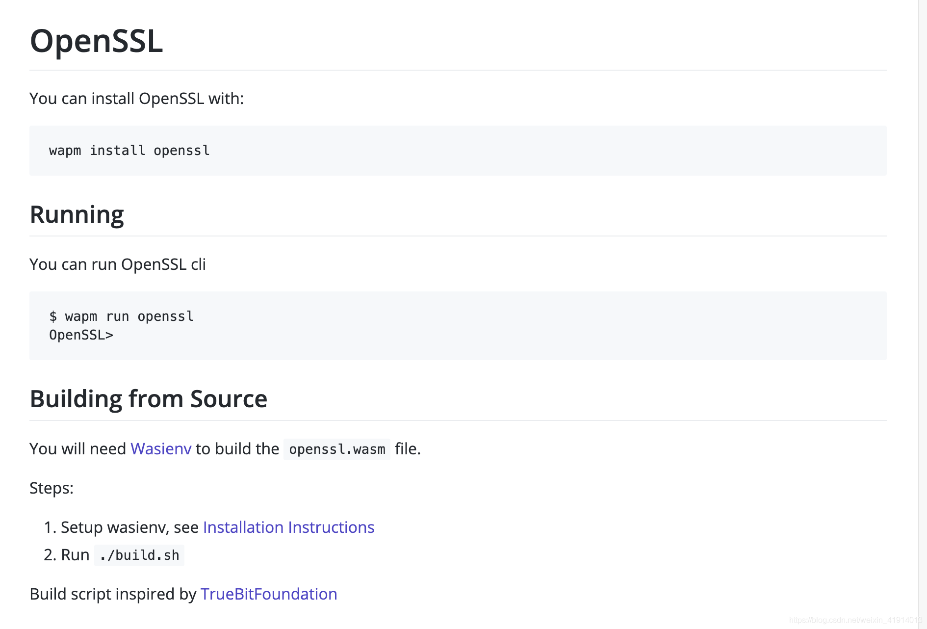Follow the TrueBitFoundation link
The height and width of the screenshot is (629, 927).
coord(269,594)
